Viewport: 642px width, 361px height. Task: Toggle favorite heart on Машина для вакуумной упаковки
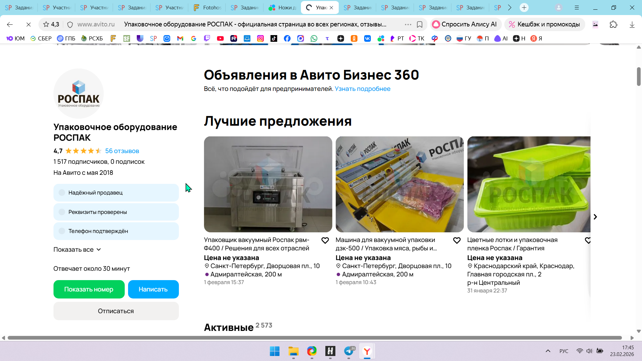[x=457, y=240]
